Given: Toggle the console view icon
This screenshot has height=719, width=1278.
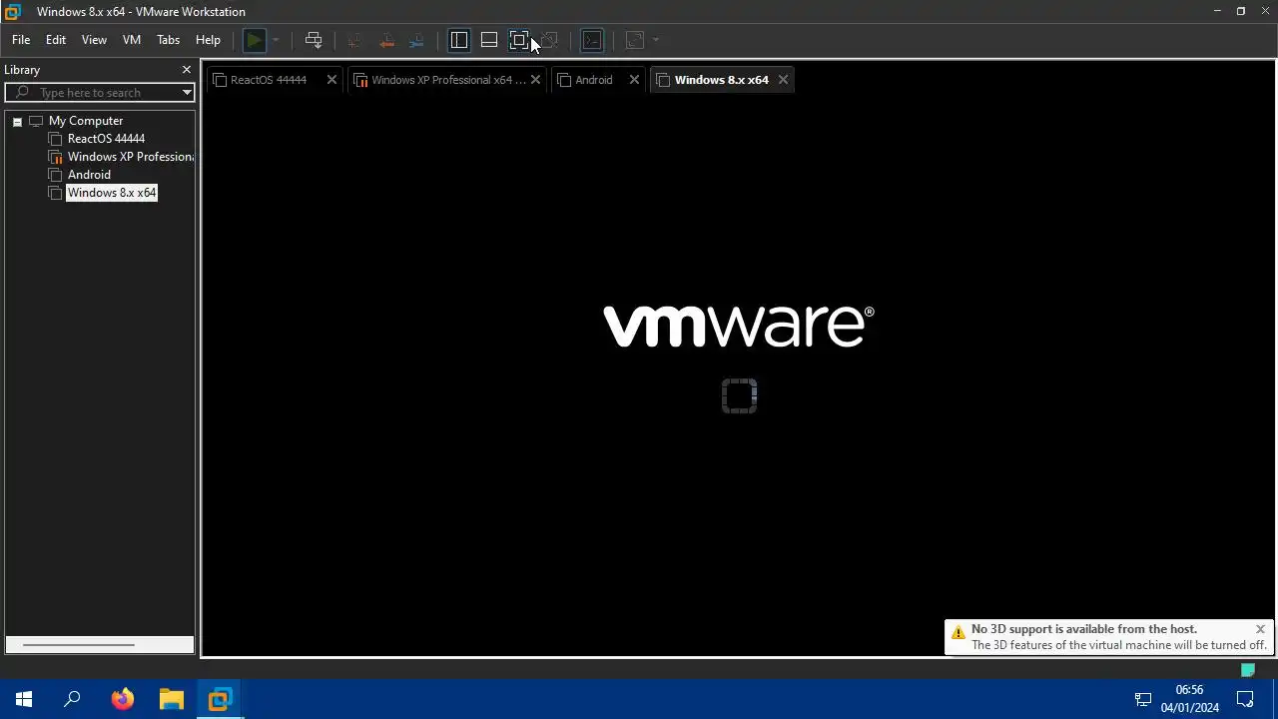Looking at the screenshot, I should click(x=592, y=40).
